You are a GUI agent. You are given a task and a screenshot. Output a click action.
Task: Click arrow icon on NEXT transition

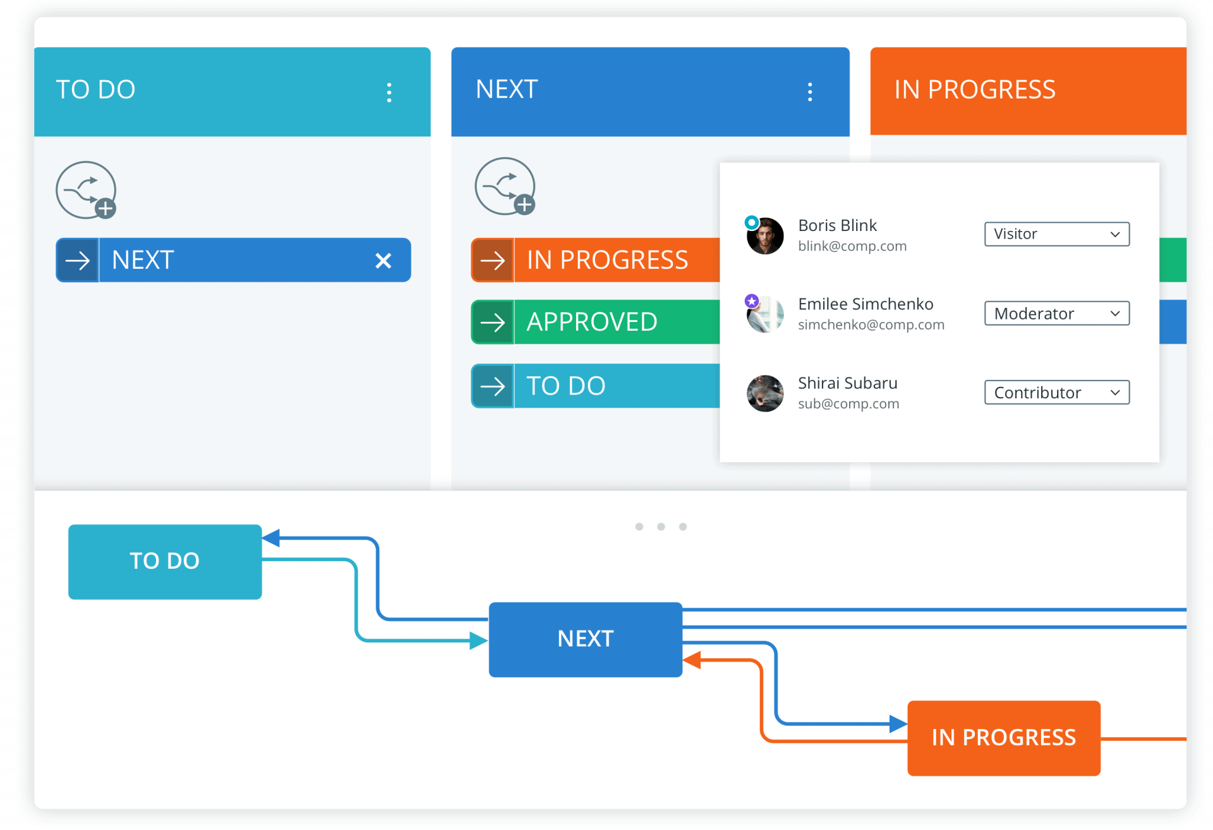[78, 260]
